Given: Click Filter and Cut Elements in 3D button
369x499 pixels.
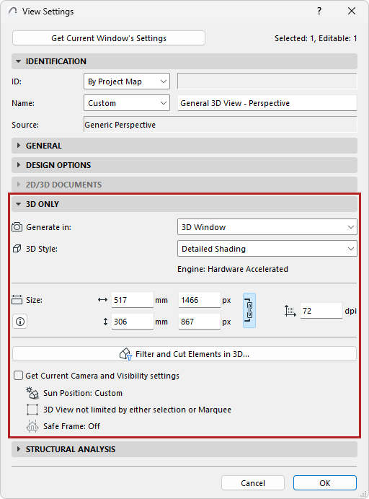Looking at the screenshot, I should (x=184, y=354).
